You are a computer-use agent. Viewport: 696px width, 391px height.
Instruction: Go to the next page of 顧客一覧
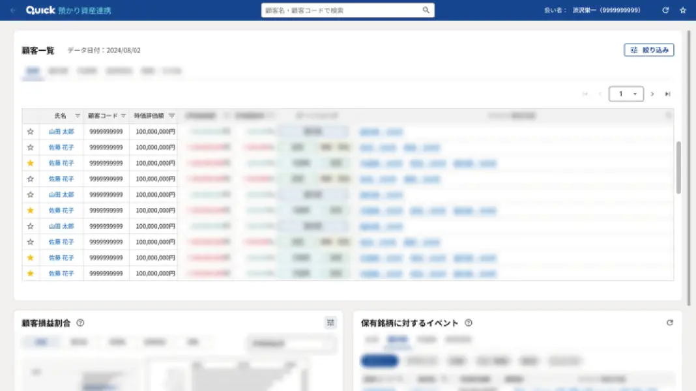pos(652,94)
